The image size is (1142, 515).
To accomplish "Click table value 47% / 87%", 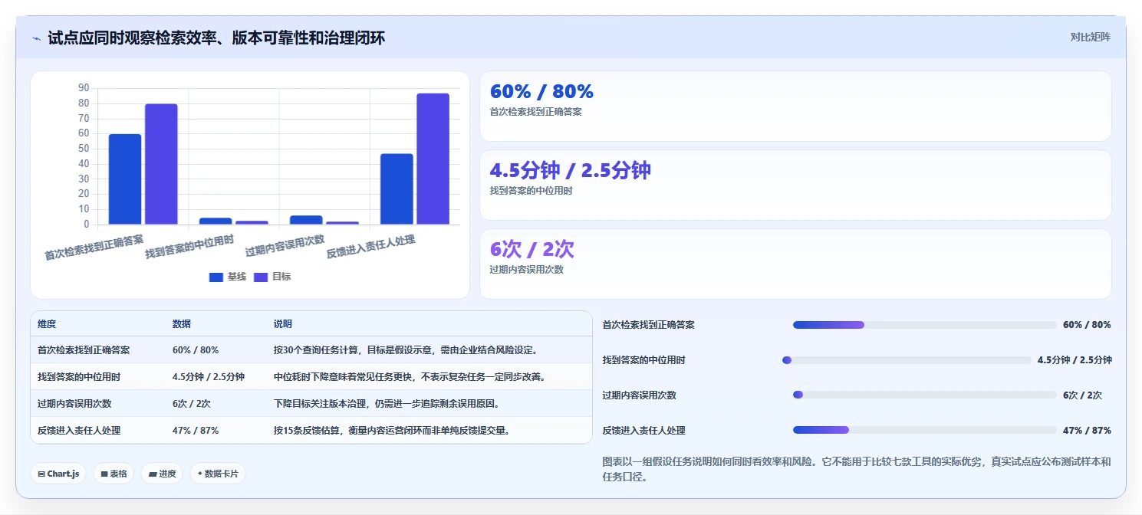I will [x=196, y=431].
